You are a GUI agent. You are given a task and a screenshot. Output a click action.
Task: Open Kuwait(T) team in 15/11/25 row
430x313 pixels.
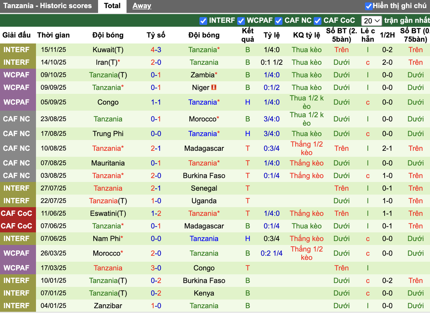click(x=108, y=50)
